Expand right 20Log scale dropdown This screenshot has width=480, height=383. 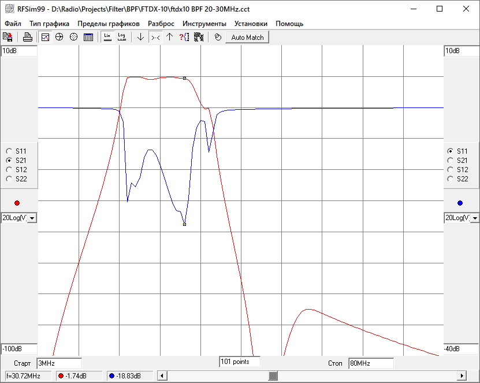pyautogui.click(x=473, y=218)
